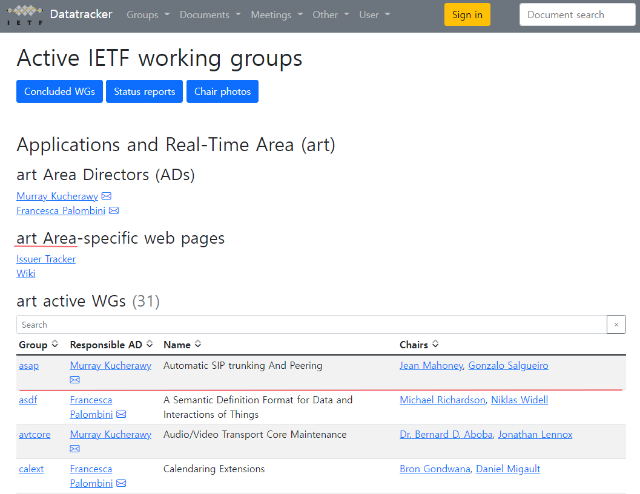
Task: Open Francesca Palombini link in calext row
Action: click(91, 476)
